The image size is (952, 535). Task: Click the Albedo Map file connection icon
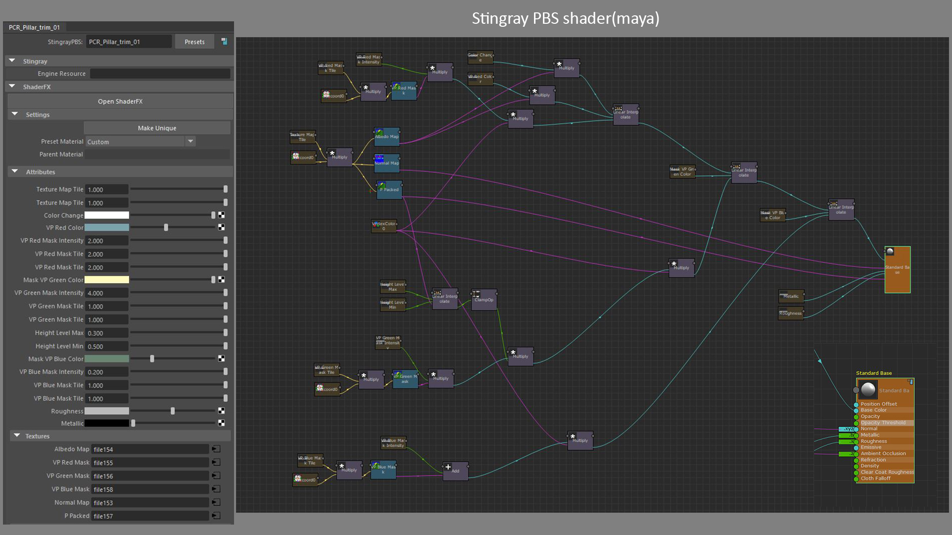[216, 449]
